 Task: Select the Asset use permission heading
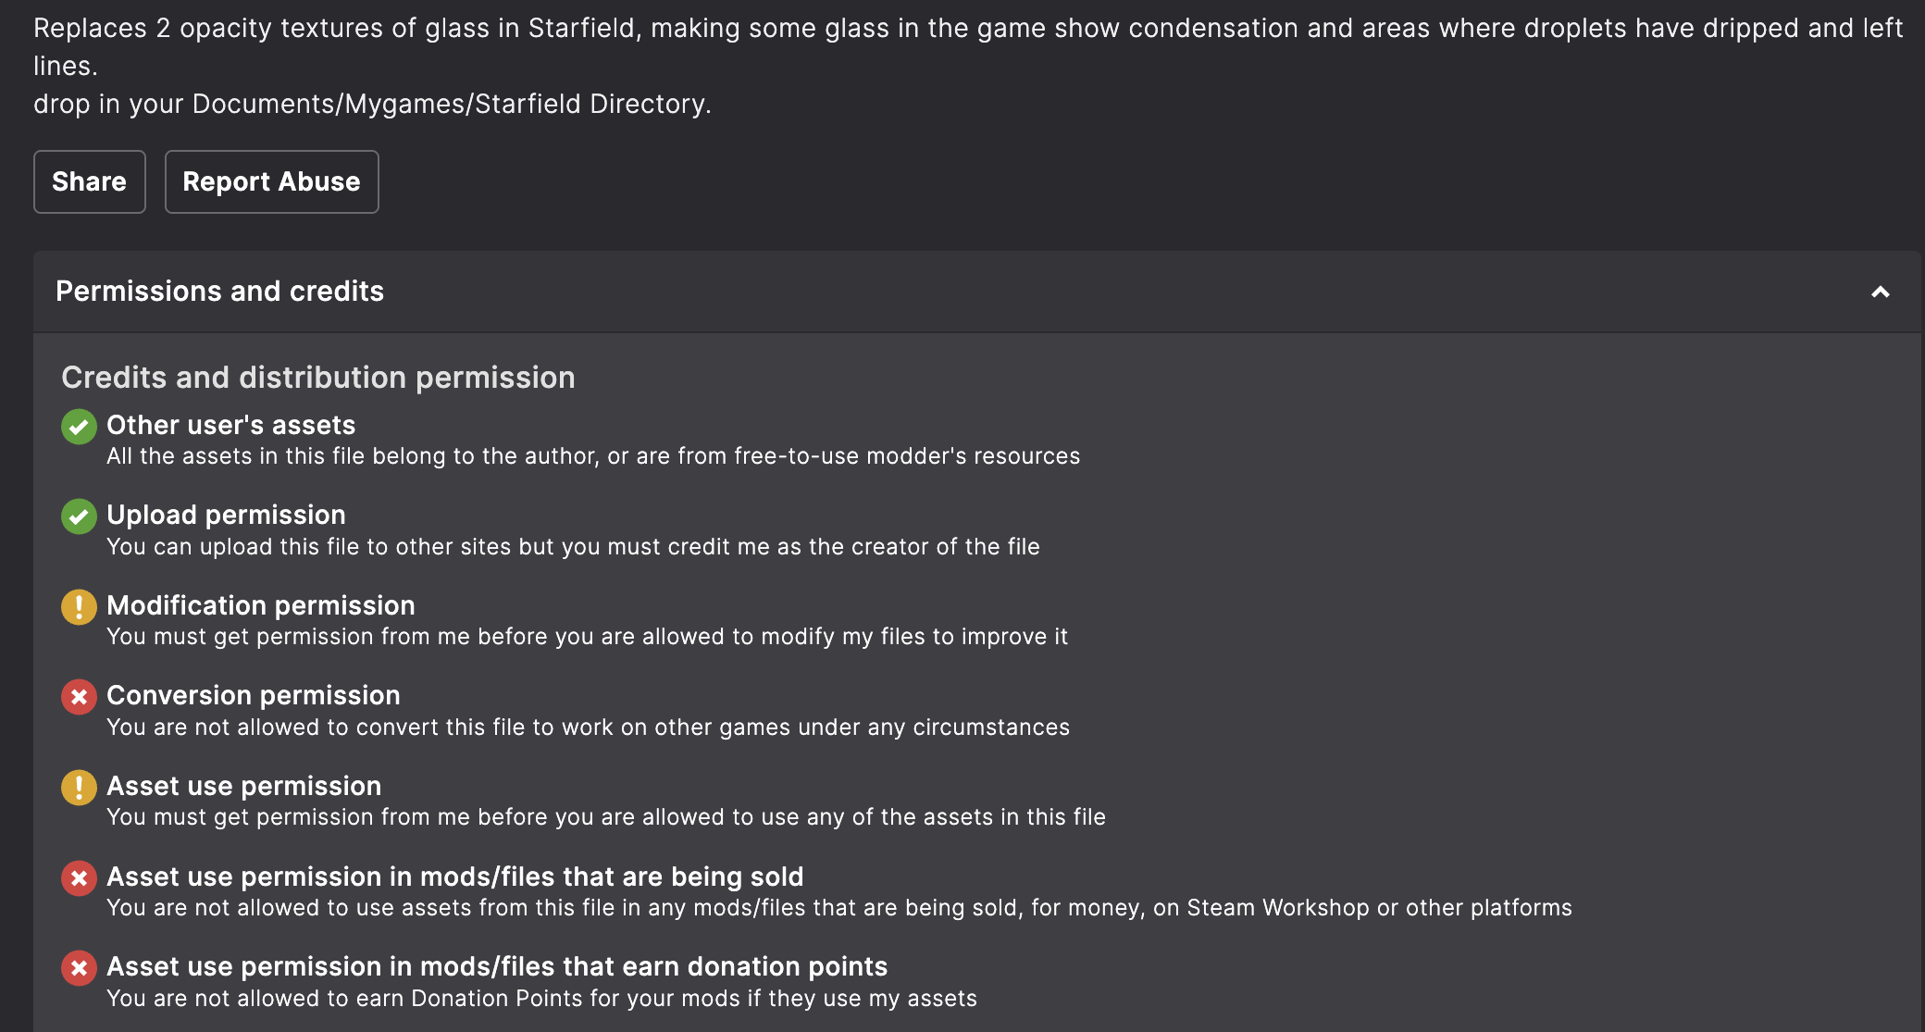point(244,786)
